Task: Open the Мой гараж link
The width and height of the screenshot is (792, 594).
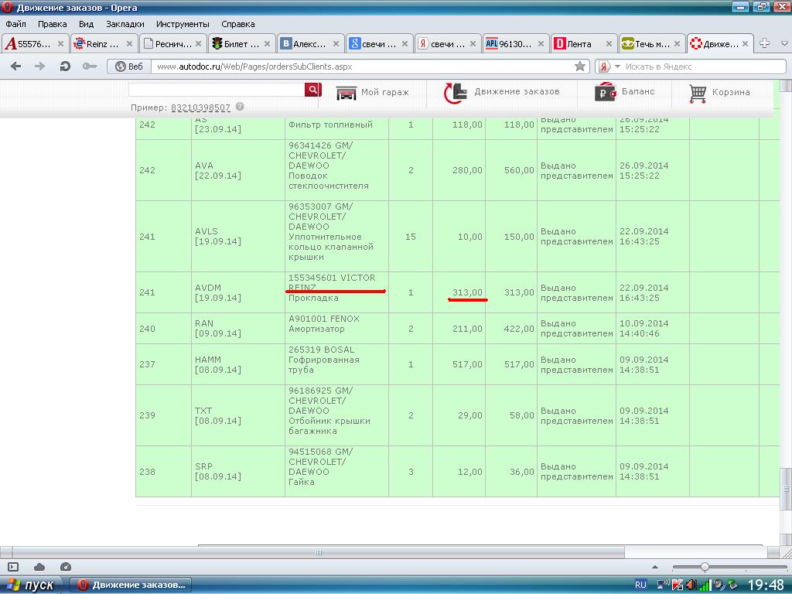Action: coord(373,92)
